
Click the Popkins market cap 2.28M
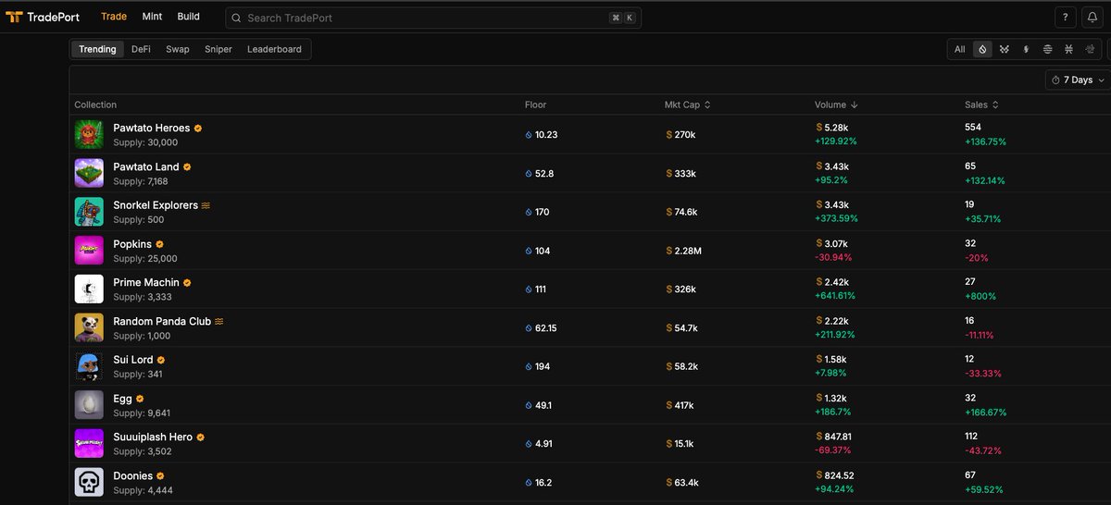click(x=689, y=251)
